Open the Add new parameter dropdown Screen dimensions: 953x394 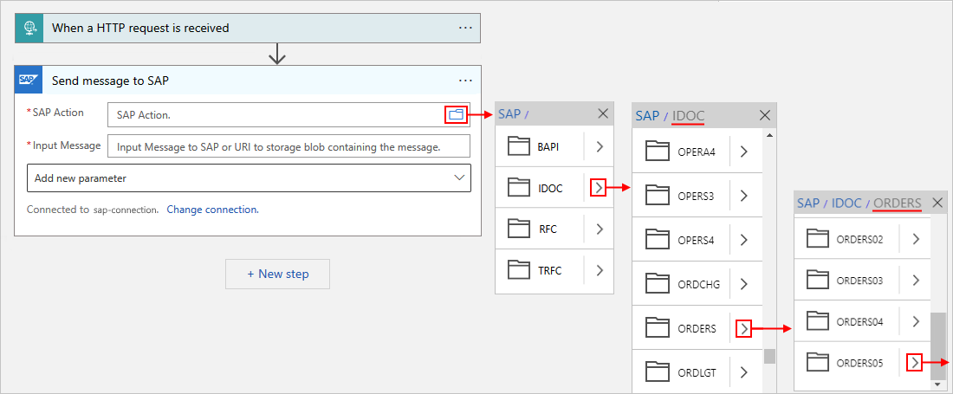coord(249,178)
